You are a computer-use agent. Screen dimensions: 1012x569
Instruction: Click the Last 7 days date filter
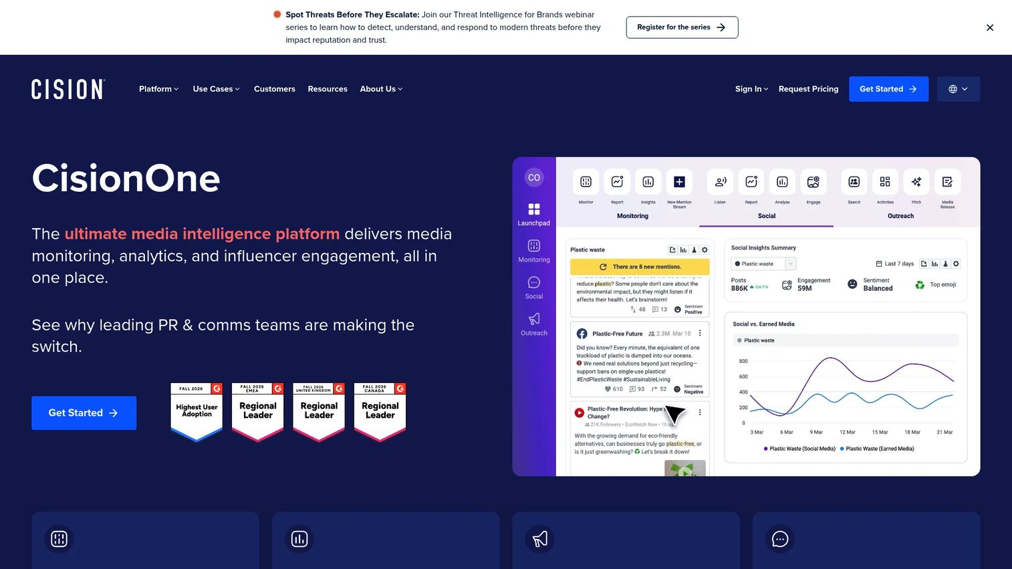pyautogui.click(x=894, y=263)
